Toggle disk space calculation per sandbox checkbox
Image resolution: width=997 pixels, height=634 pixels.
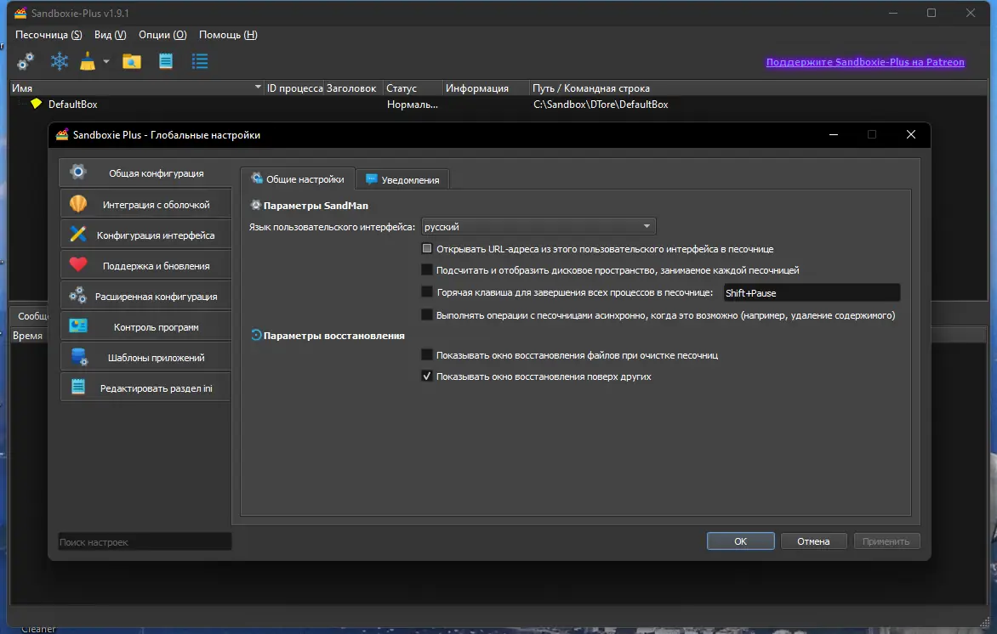tap(427, 270)
